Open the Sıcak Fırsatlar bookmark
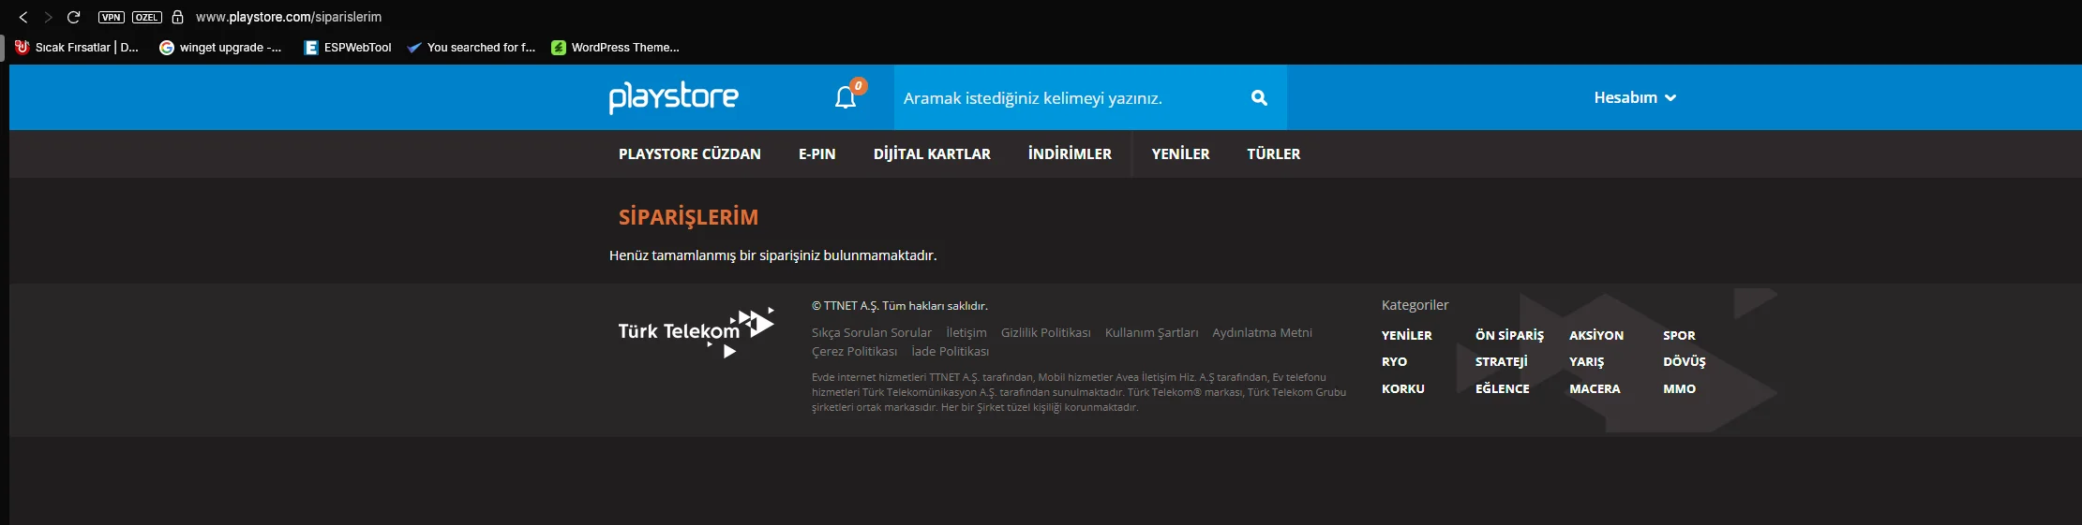Screen dimensions: 2082x525 pos(77,47)
